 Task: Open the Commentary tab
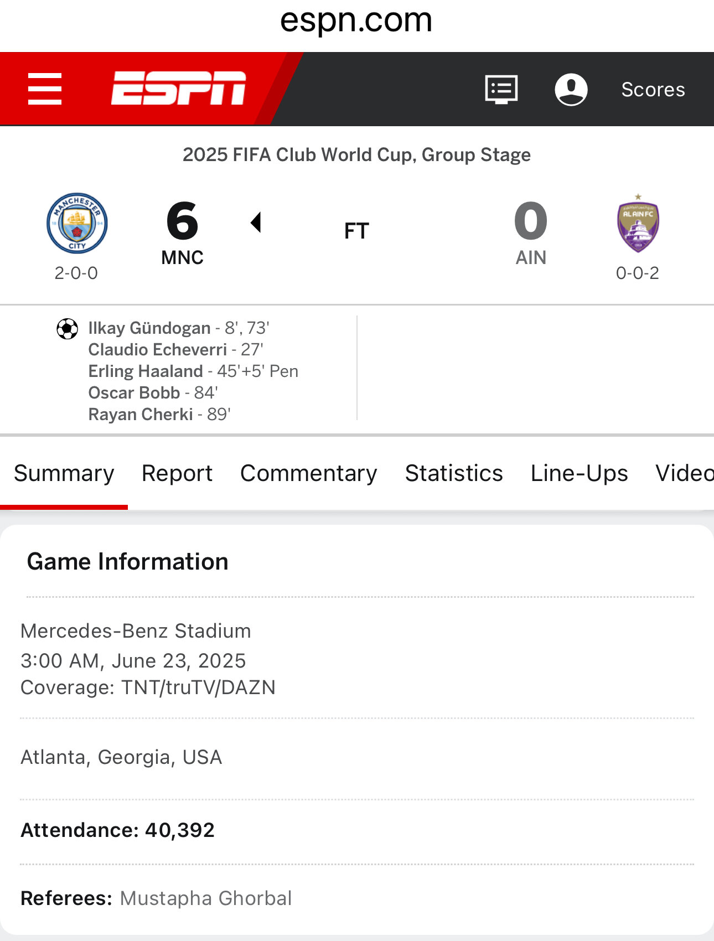(309, 473)
